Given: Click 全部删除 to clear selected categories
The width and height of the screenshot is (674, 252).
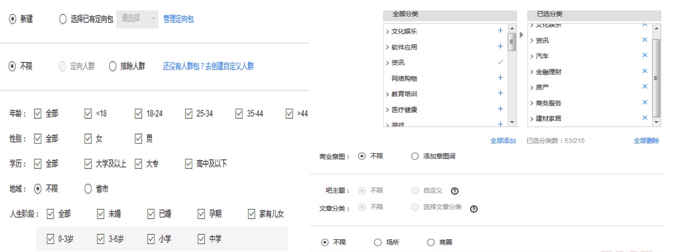Looking at the screenshot, I should tap(646, 141).
